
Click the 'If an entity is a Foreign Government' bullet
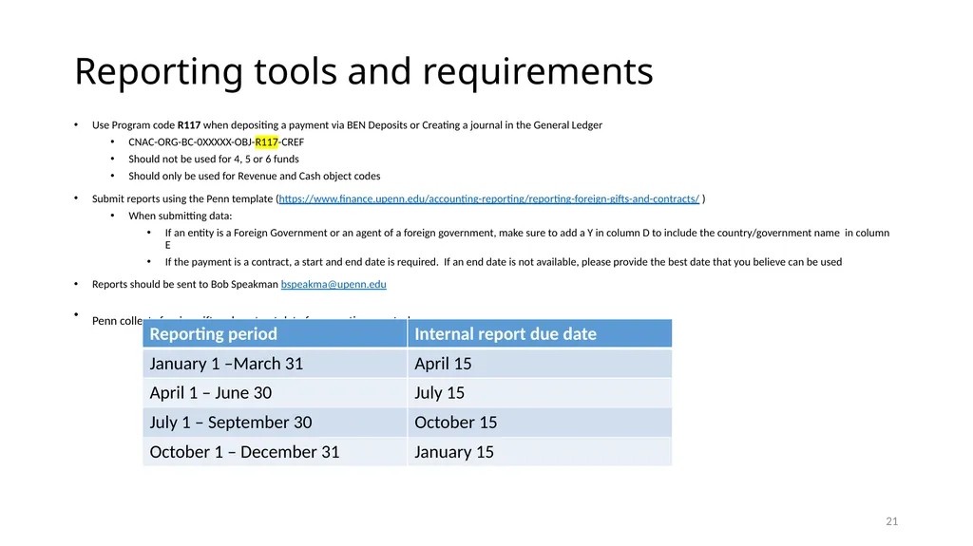click(526, 238)
